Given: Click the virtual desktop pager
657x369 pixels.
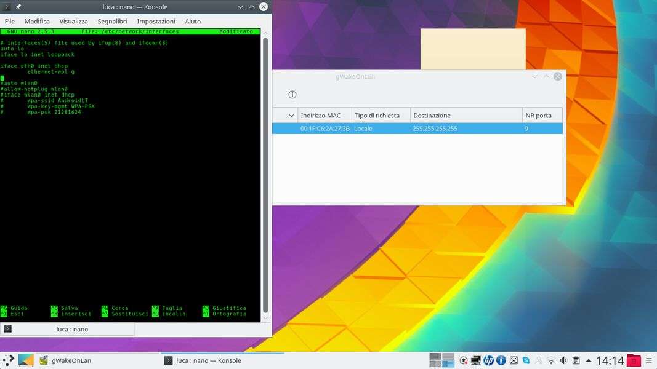Looking at the screenshot, I should pyautogui.click(x=441, y=360).
